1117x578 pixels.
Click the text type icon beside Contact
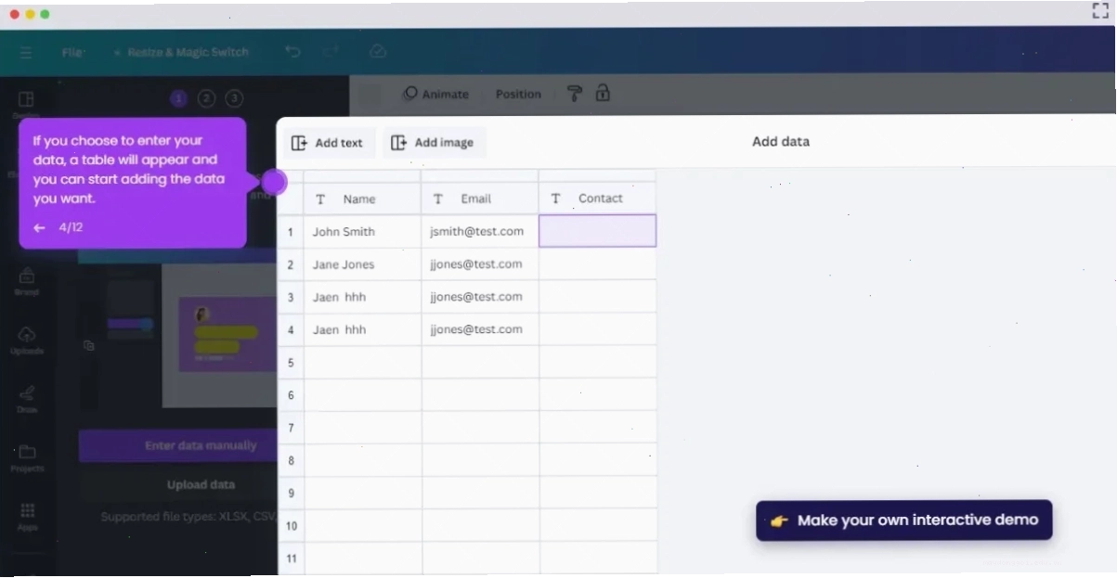point(556,199)
